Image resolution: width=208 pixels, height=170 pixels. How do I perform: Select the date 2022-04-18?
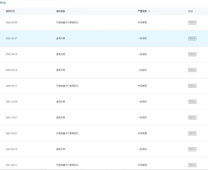click(x=12, y=70)
